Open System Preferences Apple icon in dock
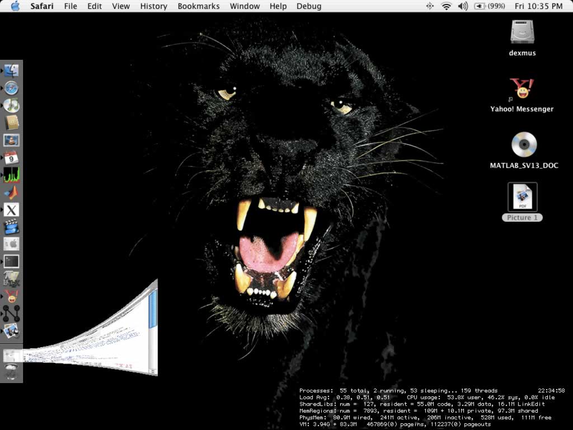The image size is (573, 430). 11,244
